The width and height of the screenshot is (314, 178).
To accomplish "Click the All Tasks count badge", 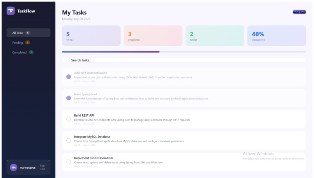I will [28, 33].
